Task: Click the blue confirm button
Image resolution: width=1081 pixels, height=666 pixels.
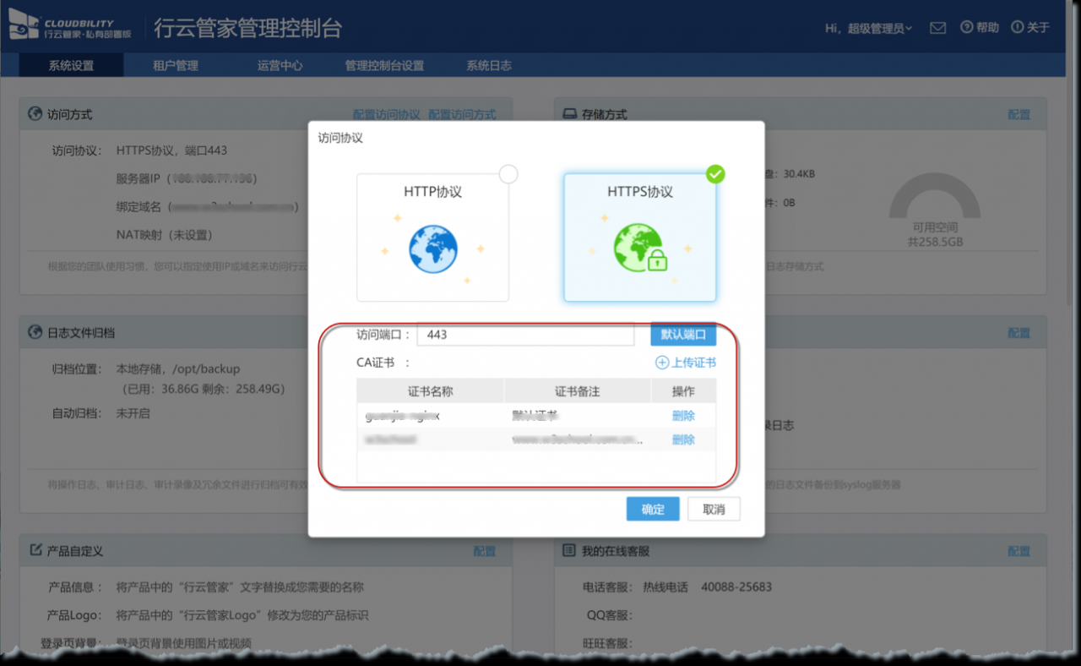Action: (x=653, y=509)
